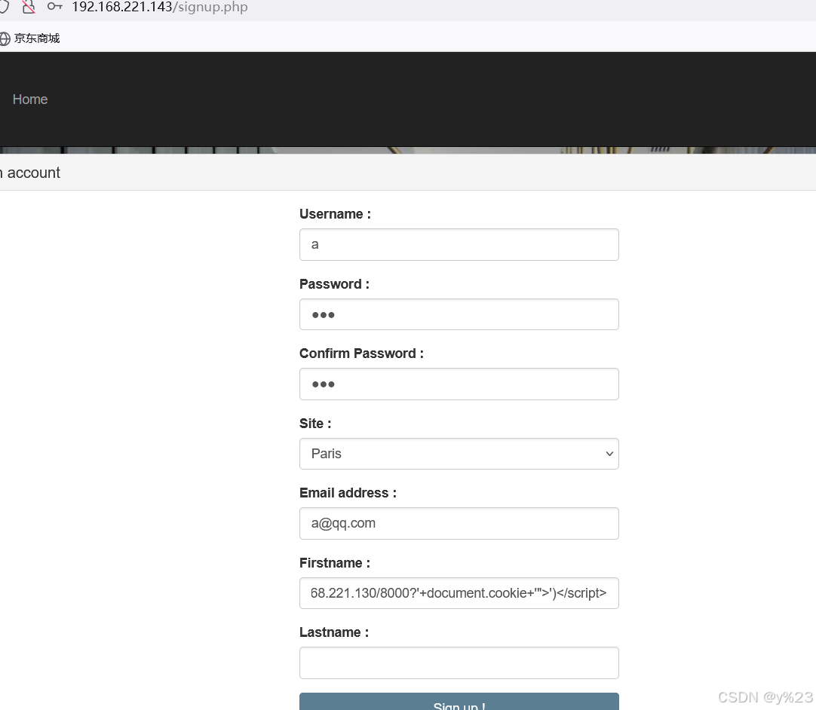The image size is (816, 710).
Task: Focus the empty Lastname input field
Action: click(x=459, y=663)
